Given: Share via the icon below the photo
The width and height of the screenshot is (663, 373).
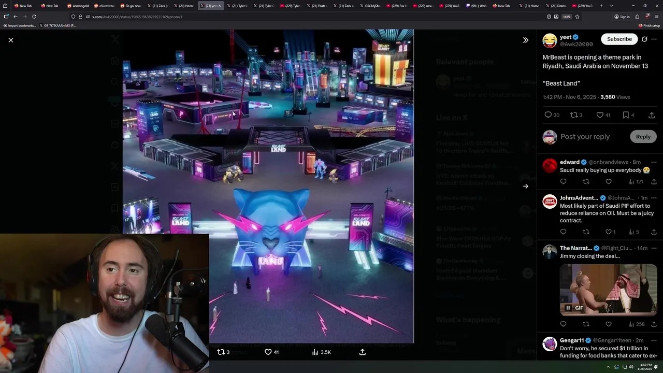Looking at the screenshot, I should pos(363,352).
